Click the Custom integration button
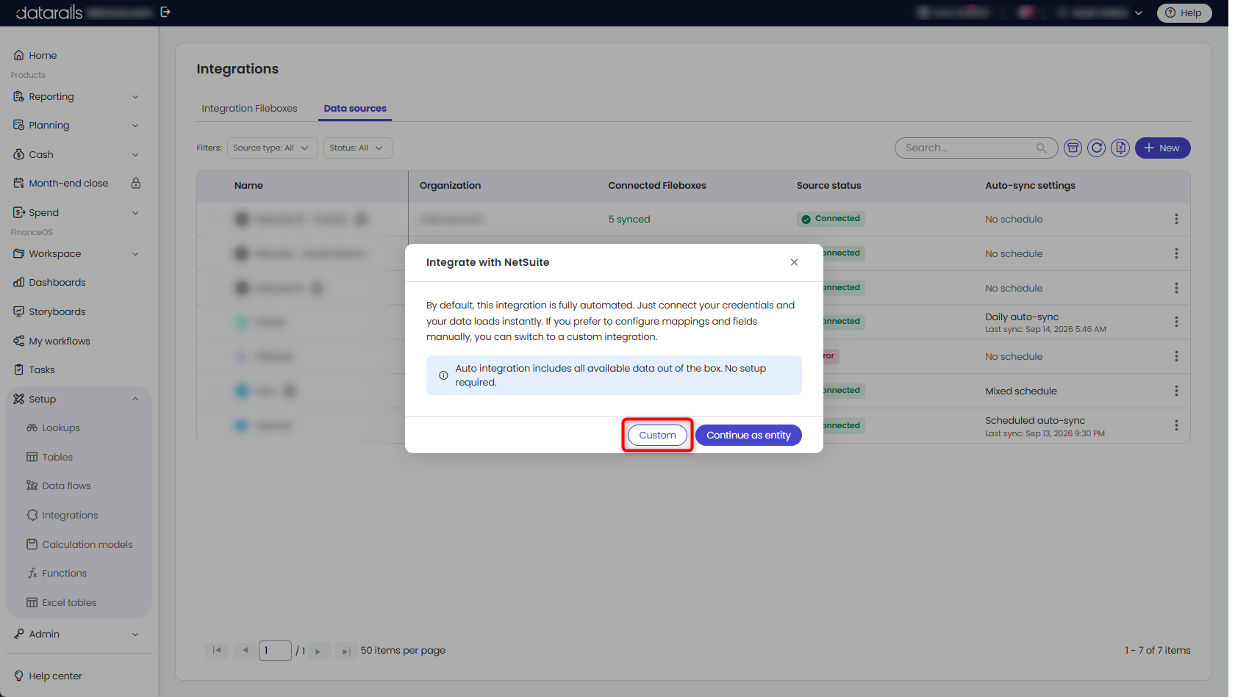The height and width of the screenshot is (697, 1235). click(657, 435)
